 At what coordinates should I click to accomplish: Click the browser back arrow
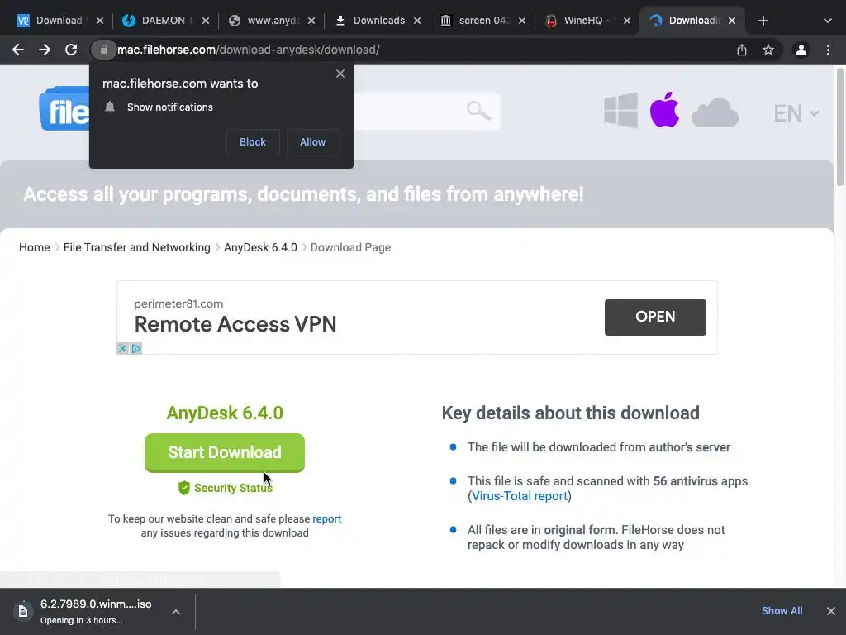(17, 50)
